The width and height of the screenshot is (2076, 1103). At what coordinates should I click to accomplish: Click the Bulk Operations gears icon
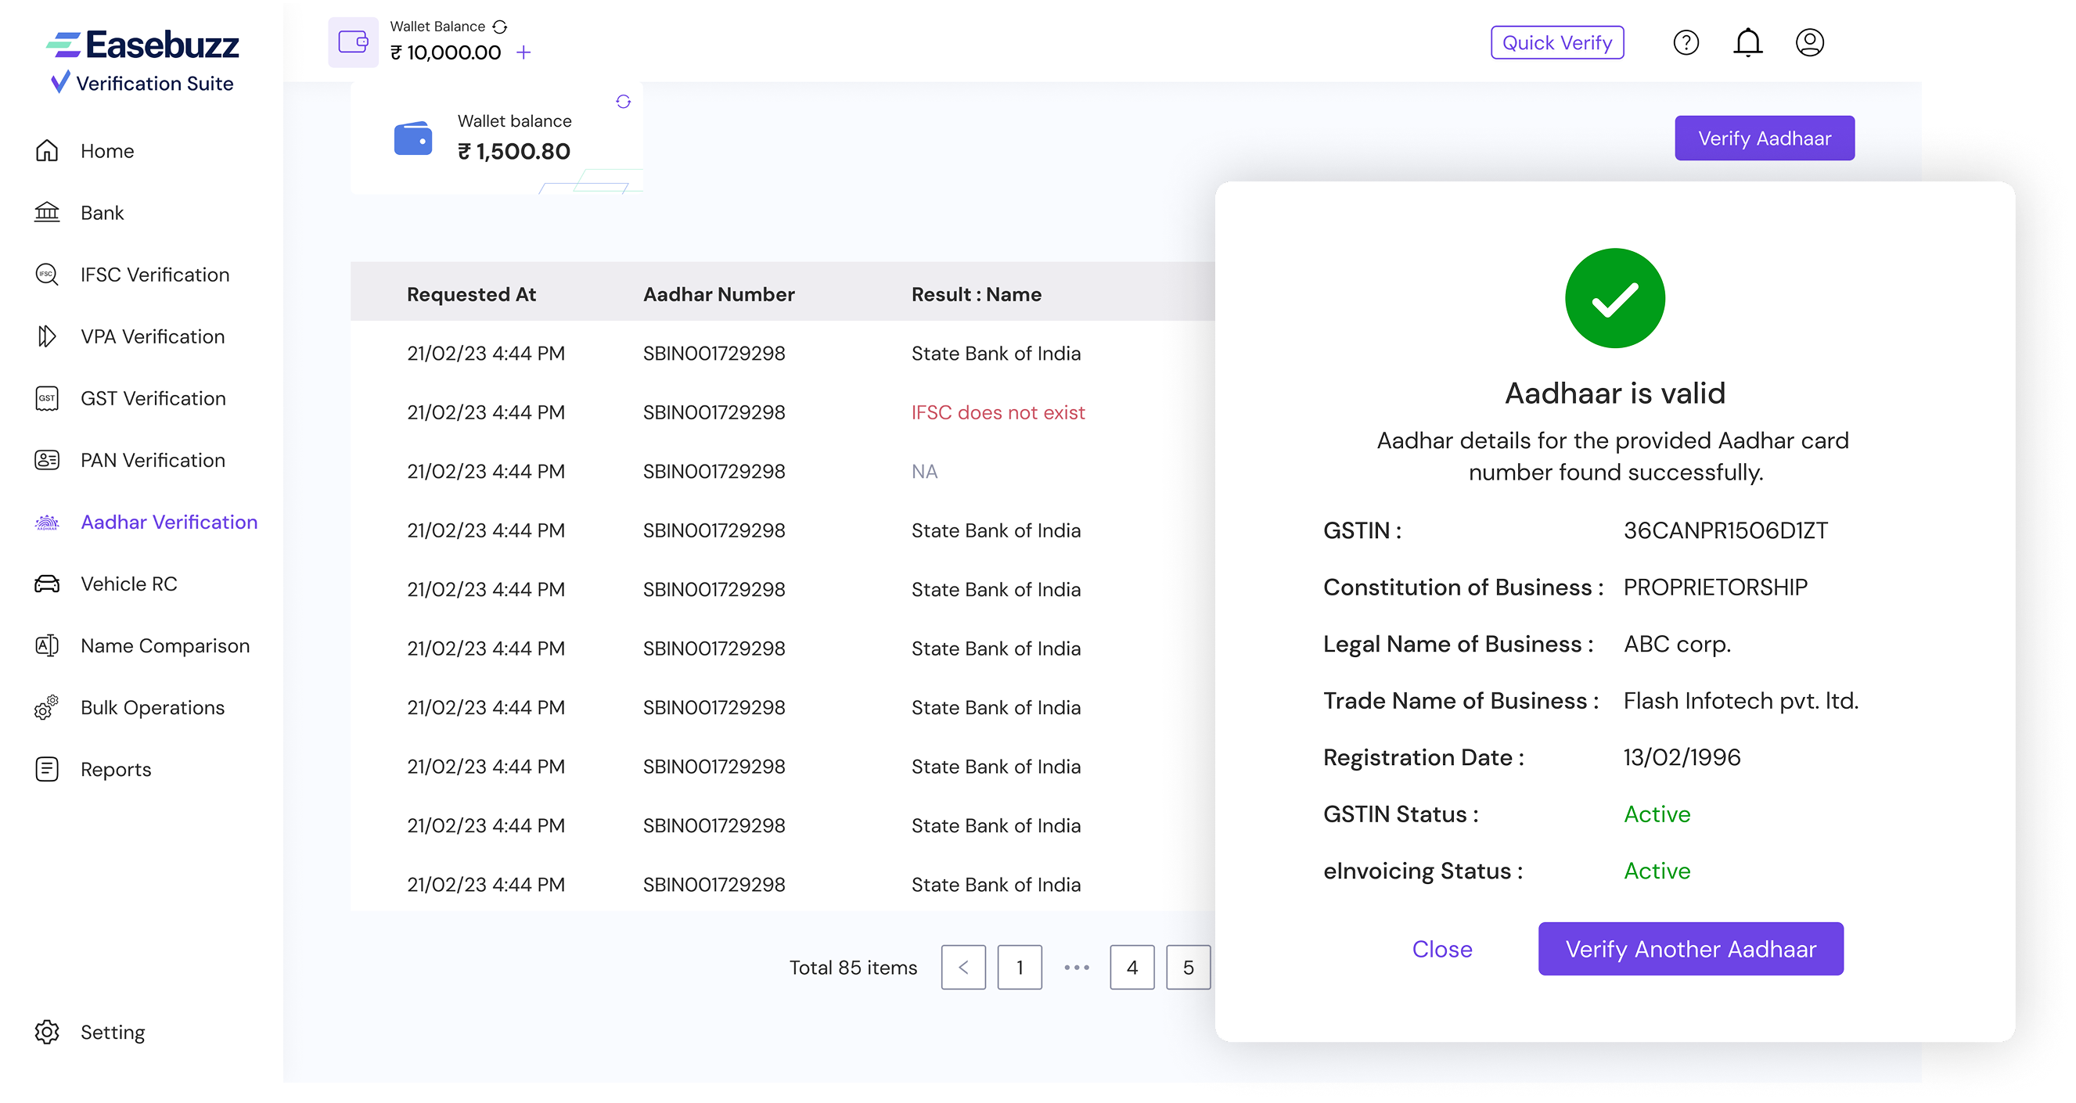pyautogui.click(x=47, y=707)
